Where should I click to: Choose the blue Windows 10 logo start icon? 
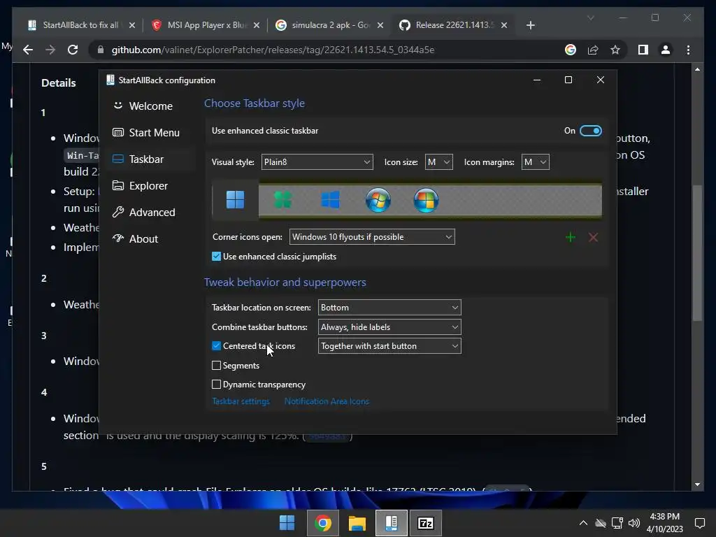pyautogui.click(x=330, y=199)
